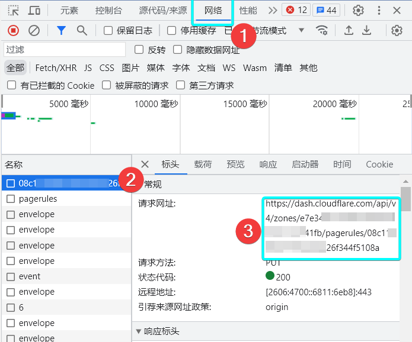Switch to 网络 tab
The width and height of the screenshot is (412, 342).
click(213, 11)
